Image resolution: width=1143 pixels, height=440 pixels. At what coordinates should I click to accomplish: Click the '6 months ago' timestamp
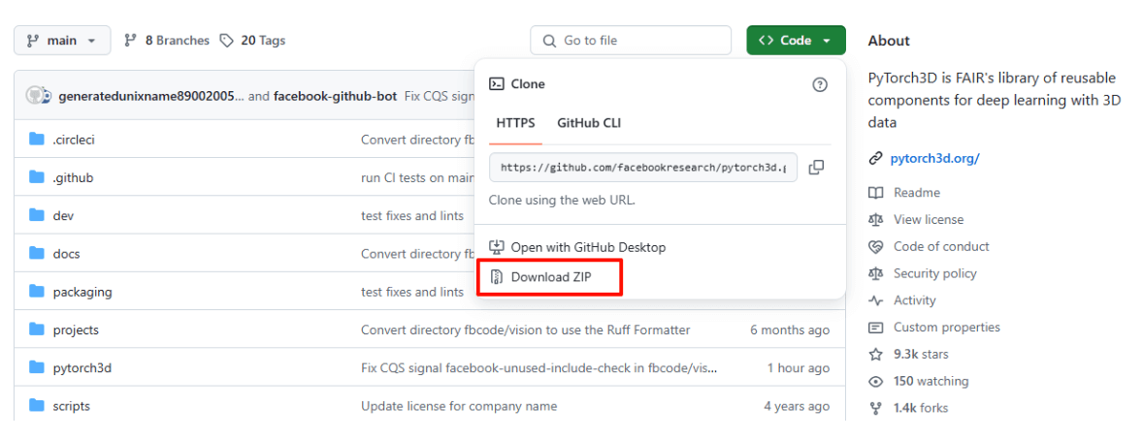[x=790, y=330]
